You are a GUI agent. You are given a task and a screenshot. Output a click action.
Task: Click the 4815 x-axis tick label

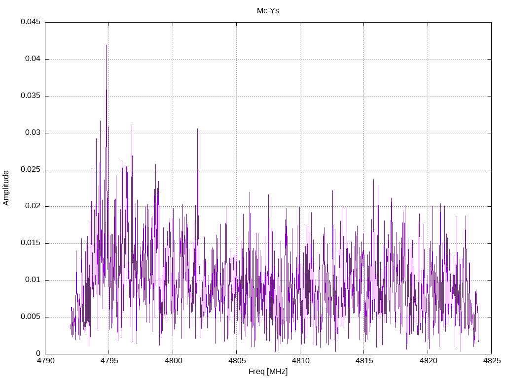[x=363, y=361]
